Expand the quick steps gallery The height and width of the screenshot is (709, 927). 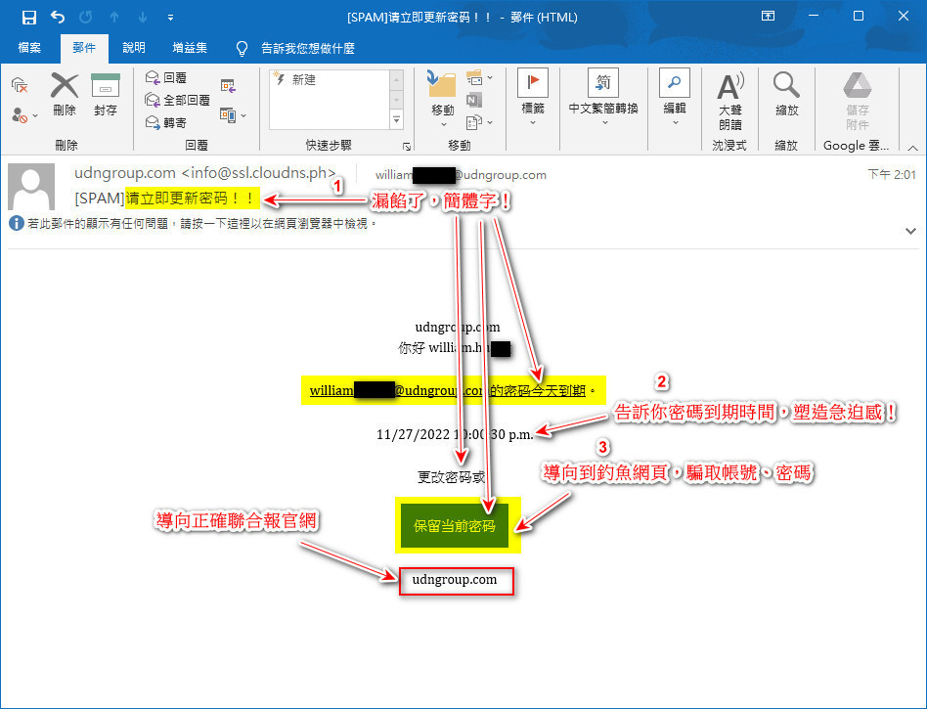[397, 120]
